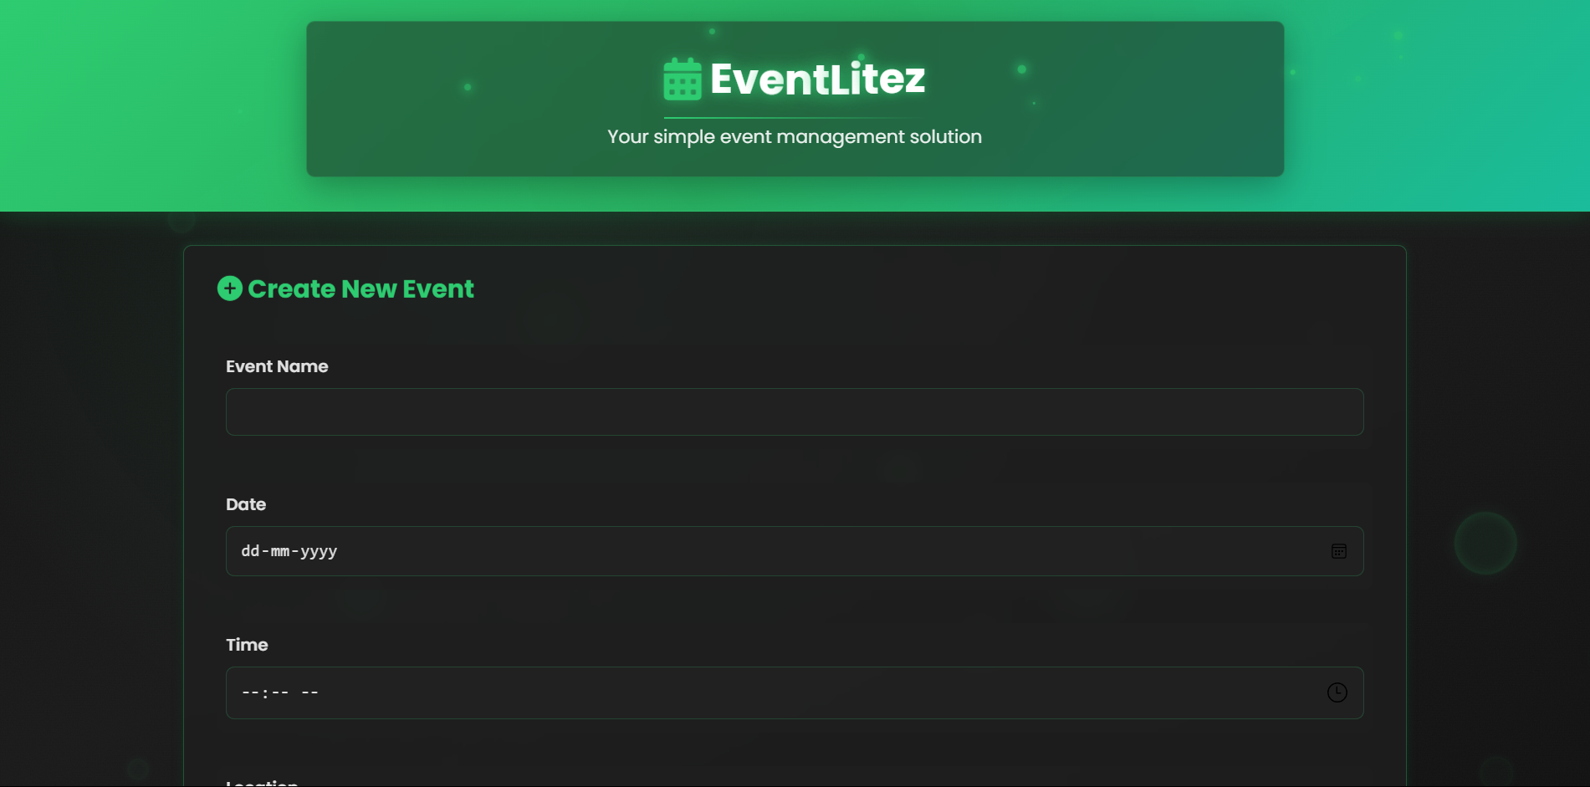Image resolution: width=1590 pixels, height=787 pixels.
Task: Click the Location label at the bottom
Action: pyautogui.click(x=260, y=782)
